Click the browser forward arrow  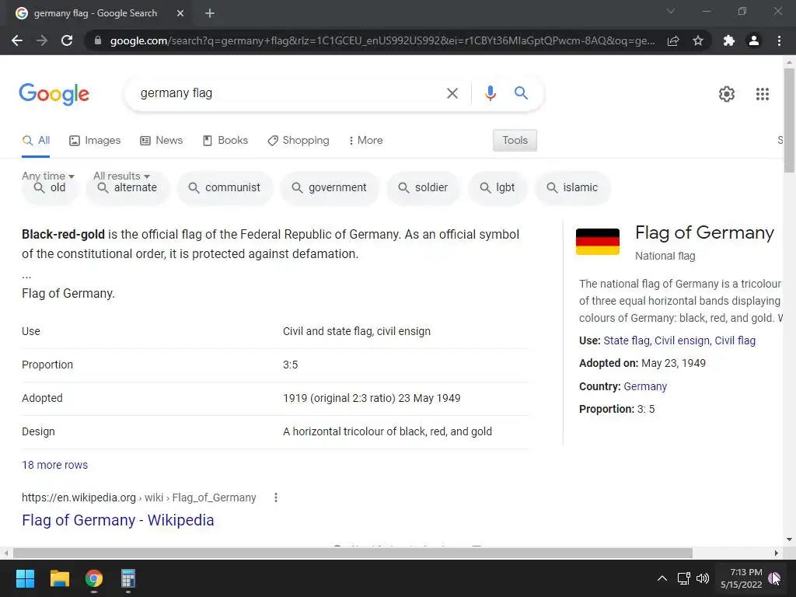pos(42,40)
